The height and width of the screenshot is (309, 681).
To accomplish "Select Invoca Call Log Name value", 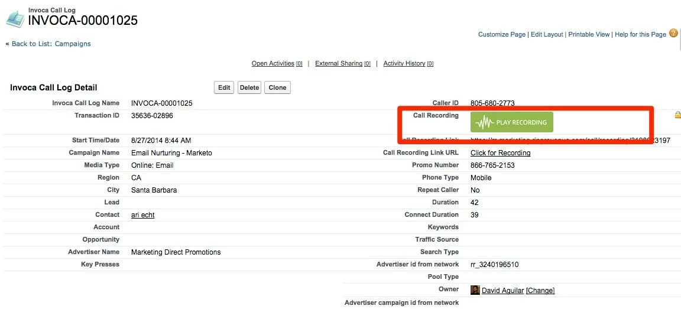I will pos(161,103).
